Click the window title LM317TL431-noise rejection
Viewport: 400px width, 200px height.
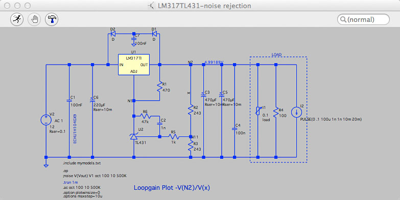click(x=204, y=6)
